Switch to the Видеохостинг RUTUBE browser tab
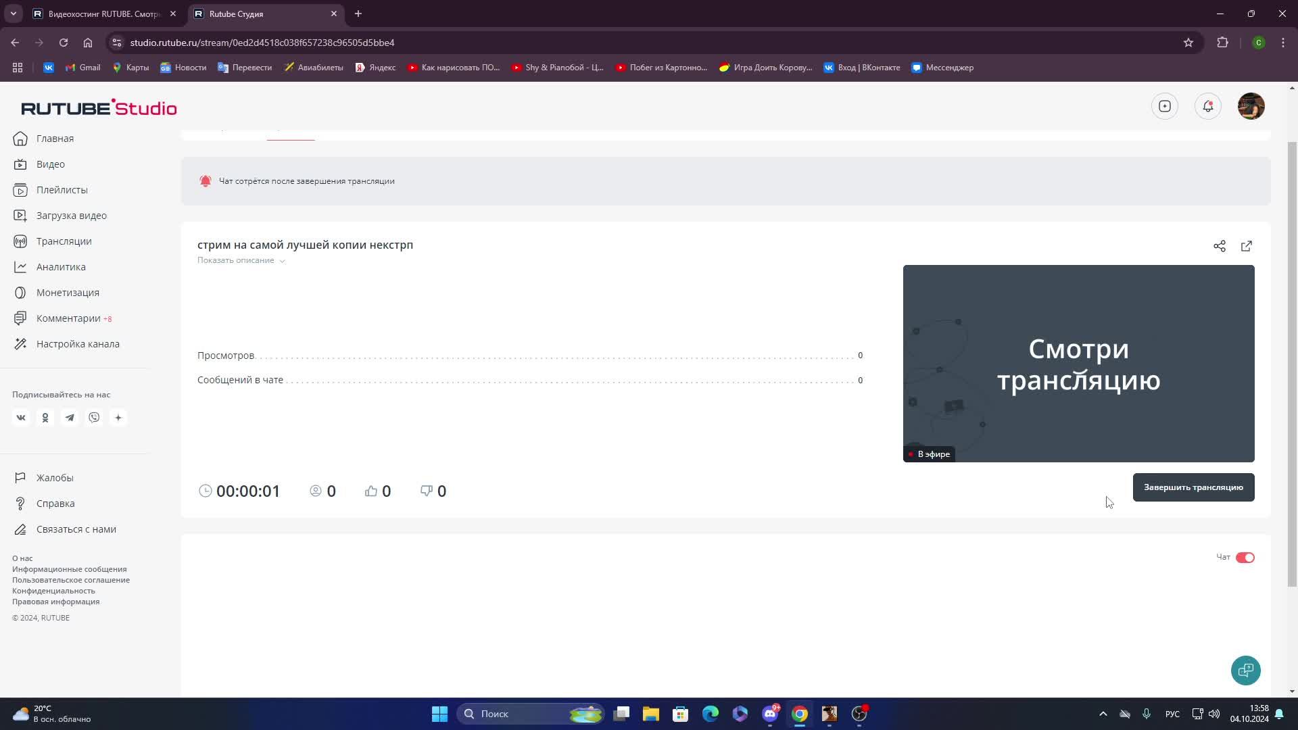Viewport: 1298px width, 730px height. pos(105,14)
